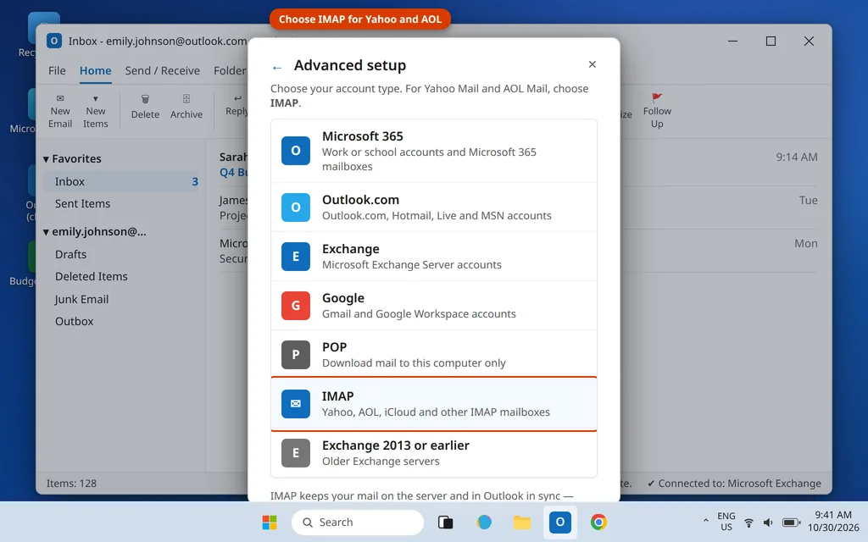Click the Outlook app icon in title bar

(54, 41)
